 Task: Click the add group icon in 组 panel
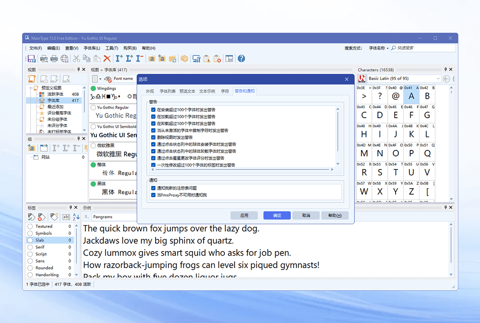click(31, 148)
